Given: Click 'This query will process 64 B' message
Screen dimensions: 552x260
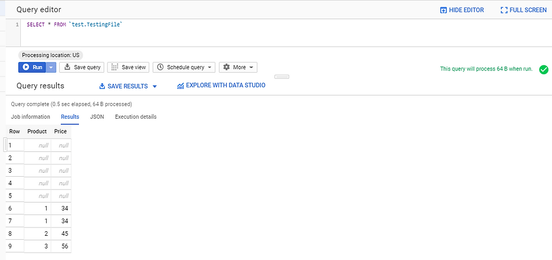Looking at the screenshot, I should tap(486, 69).
